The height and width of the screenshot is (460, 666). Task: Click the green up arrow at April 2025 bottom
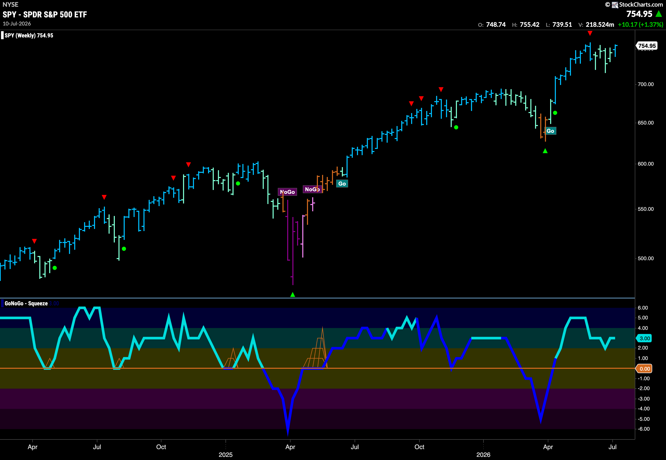point(293,294)
